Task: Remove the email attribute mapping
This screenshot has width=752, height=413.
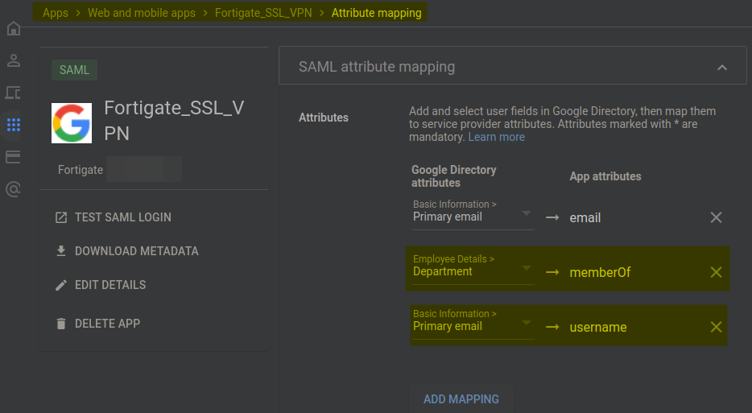Action: click(716, 217)
